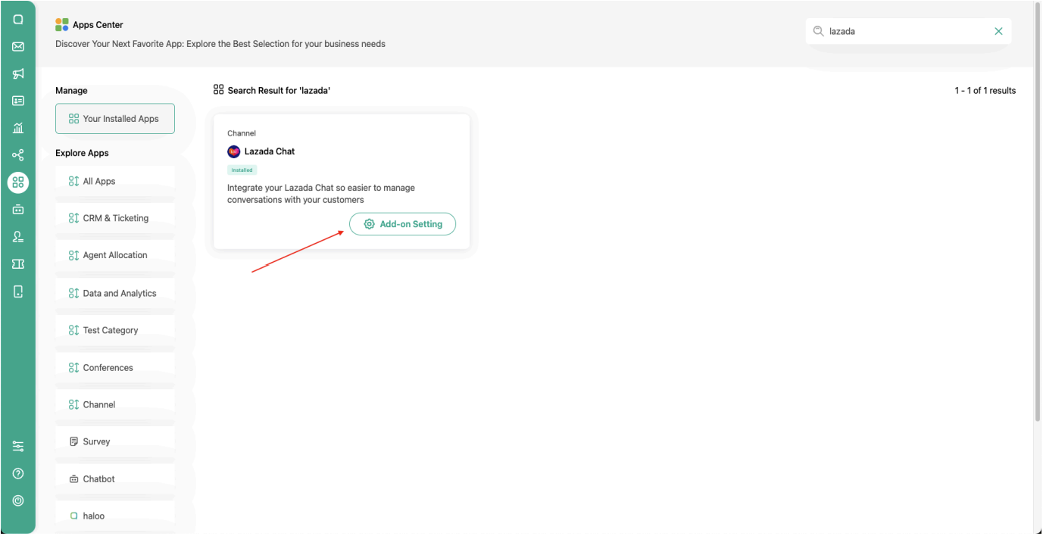Open the contacts card icon in sidebar
The width and height of the screenshot is (1043, 536).
tap(18, 101)
